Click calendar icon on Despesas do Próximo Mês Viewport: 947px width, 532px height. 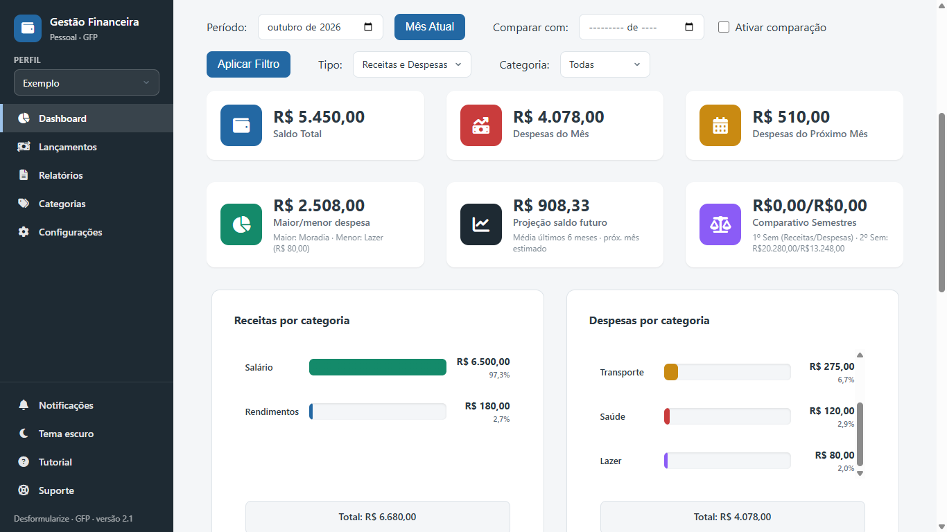(720, 125)
